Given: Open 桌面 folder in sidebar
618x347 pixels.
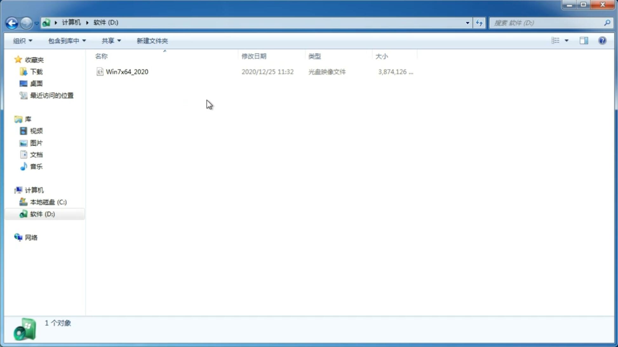Looking at the screenshot, I should tap(36, 83).
